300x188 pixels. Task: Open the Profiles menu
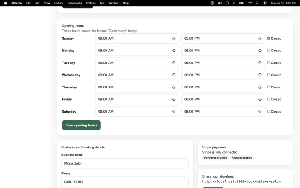click(91, 3)
